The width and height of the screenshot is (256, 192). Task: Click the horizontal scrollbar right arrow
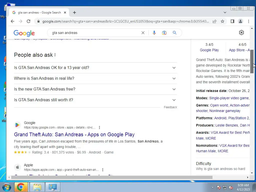[x=248, y=177]
